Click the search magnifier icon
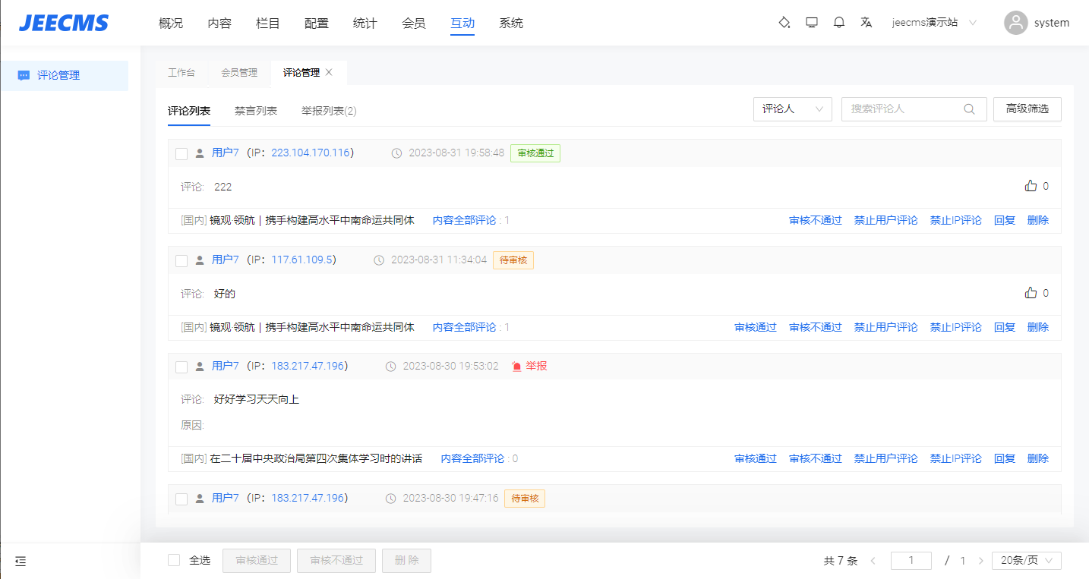The image size is (1089, 579). pos(969,109)
